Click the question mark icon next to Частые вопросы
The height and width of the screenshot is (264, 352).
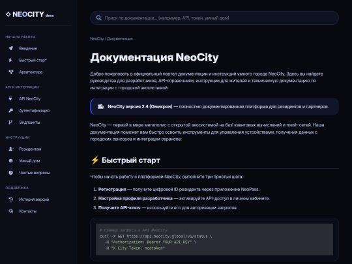(10, 173)
